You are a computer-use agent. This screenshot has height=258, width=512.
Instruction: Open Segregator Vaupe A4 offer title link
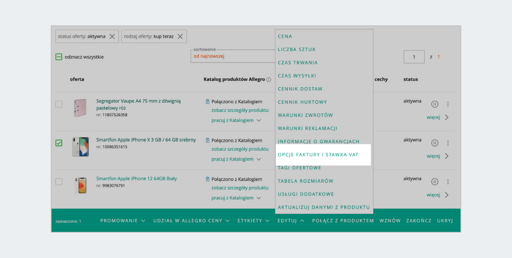[138, 104]
